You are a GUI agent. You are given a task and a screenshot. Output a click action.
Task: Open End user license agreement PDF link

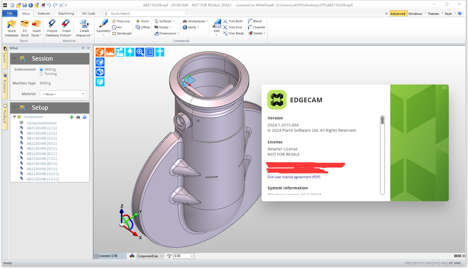pyautogui.click(x=294, y=177)
